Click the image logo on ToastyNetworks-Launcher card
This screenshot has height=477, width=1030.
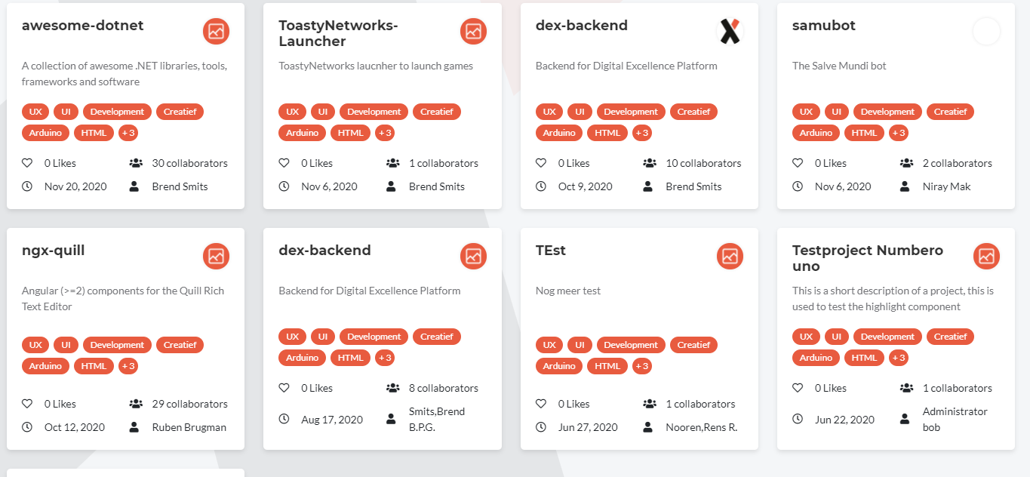(473, 31)
